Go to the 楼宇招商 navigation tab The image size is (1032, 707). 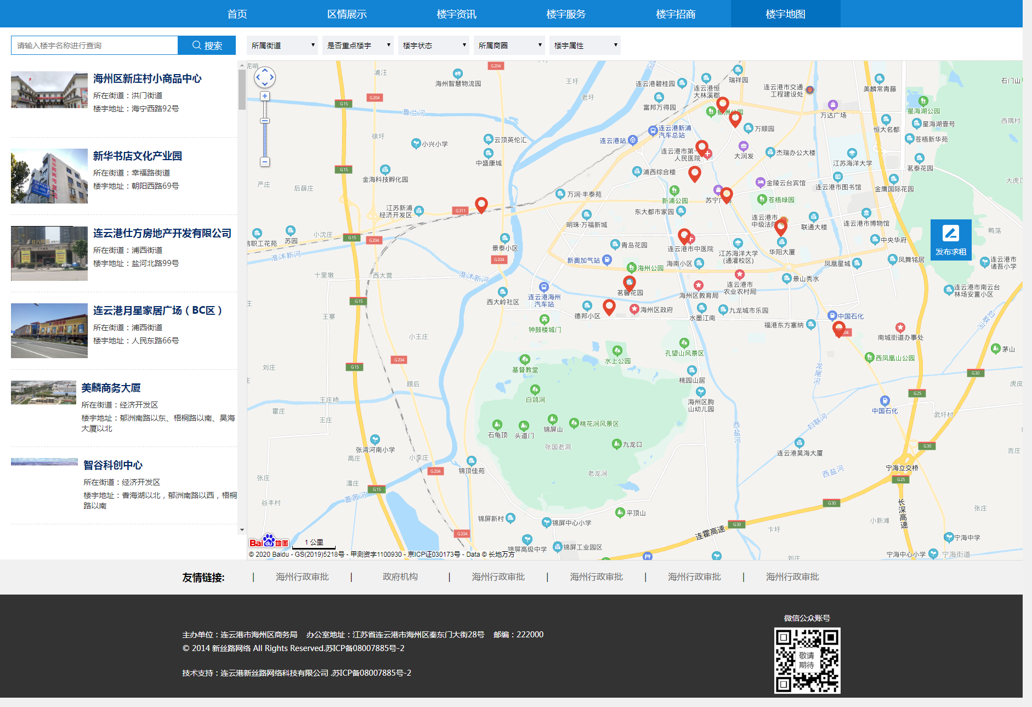pyautogui.click(x=676, y=14)
